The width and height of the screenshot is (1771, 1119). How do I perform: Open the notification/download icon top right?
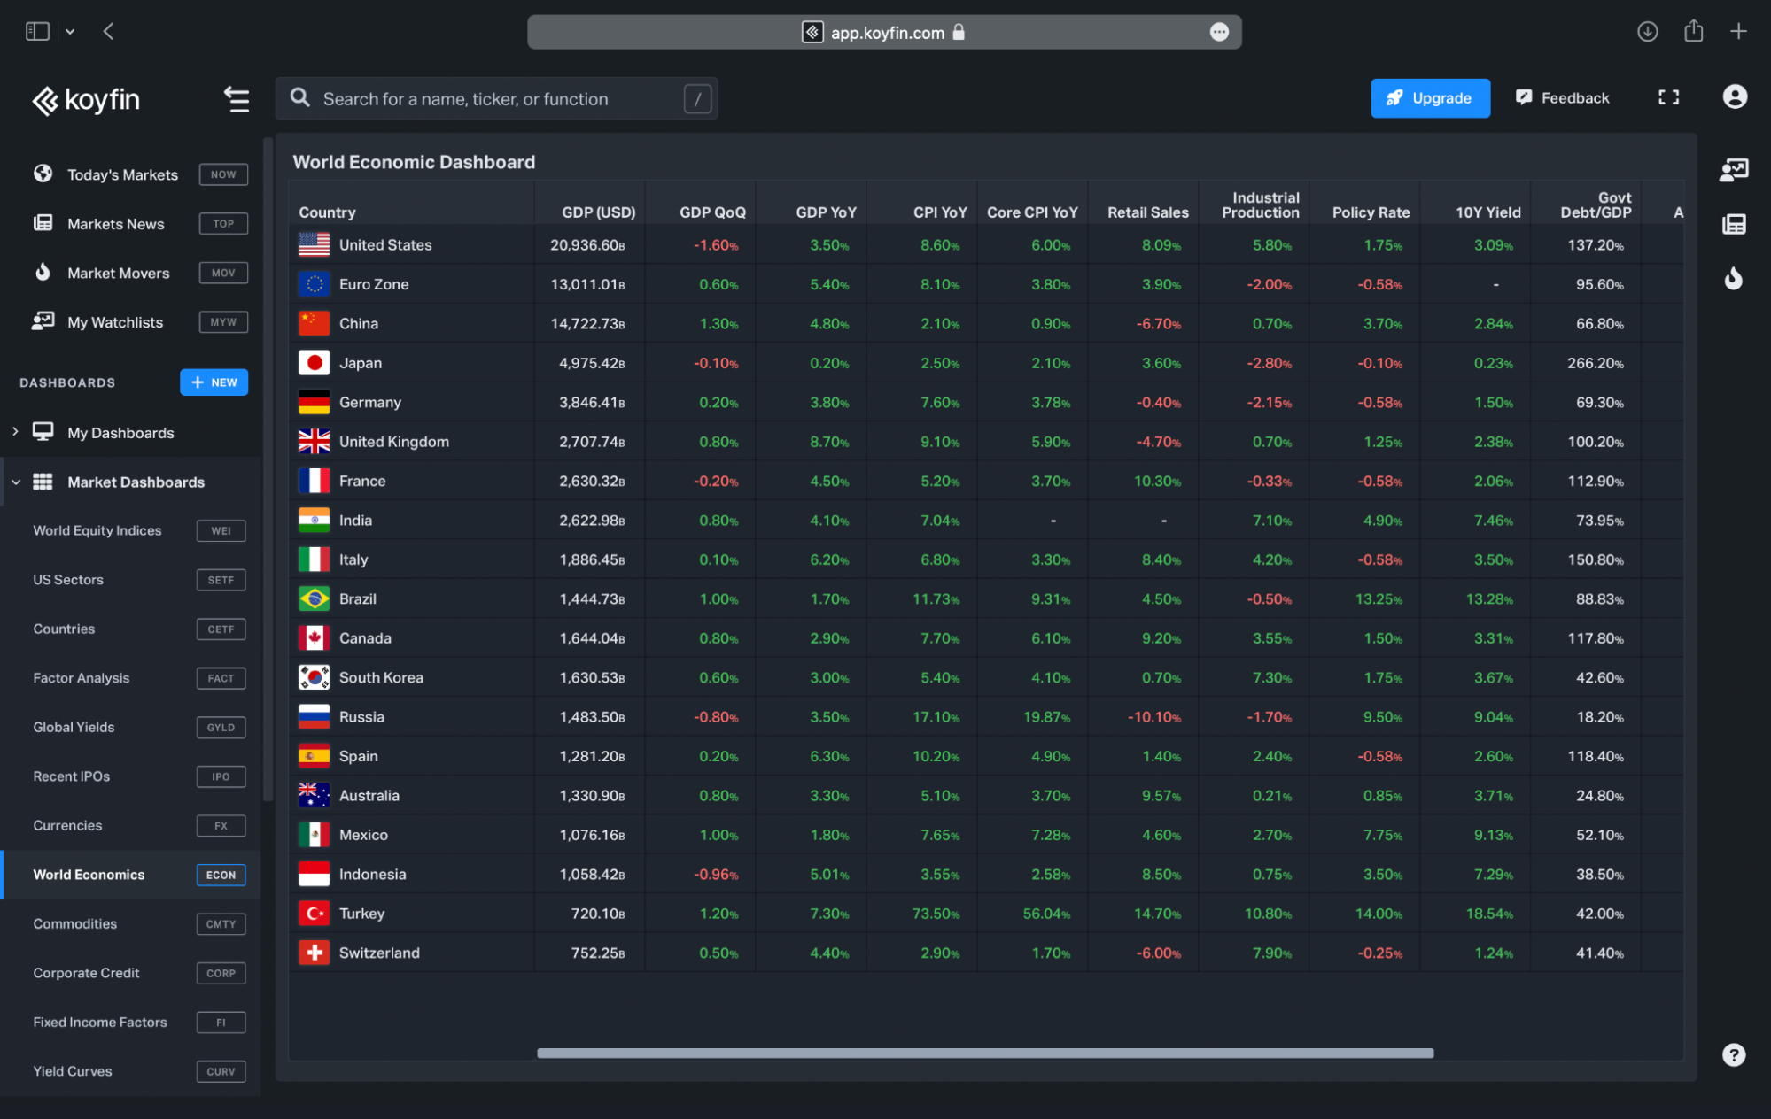click(x=1647, y=31)
